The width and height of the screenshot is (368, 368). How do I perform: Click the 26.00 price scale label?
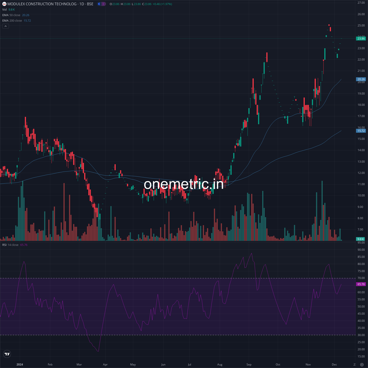click(x=361, y=14)
